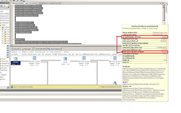Click the editor vertical scrollbar thumb
This screenshot has height=113, width=181.
[163, 14]
